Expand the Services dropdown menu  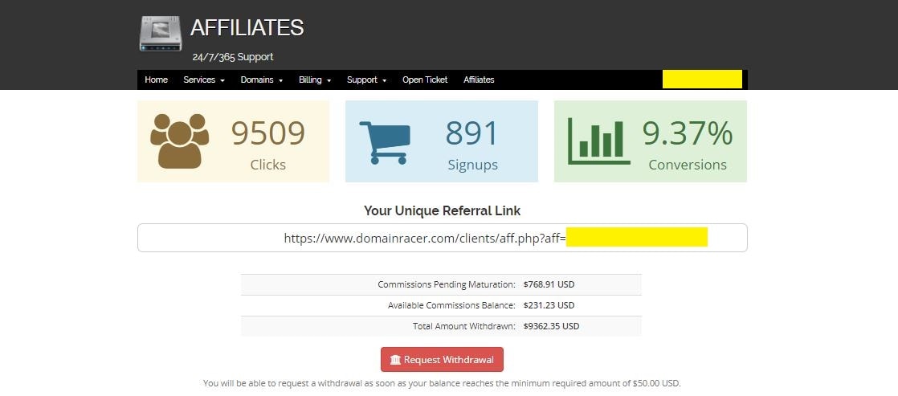(x=204, y=80)
